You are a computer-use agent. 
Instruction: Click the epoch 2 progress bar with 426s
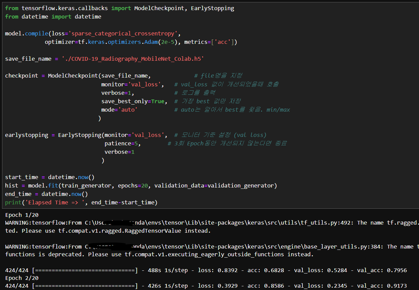(206, 286)
